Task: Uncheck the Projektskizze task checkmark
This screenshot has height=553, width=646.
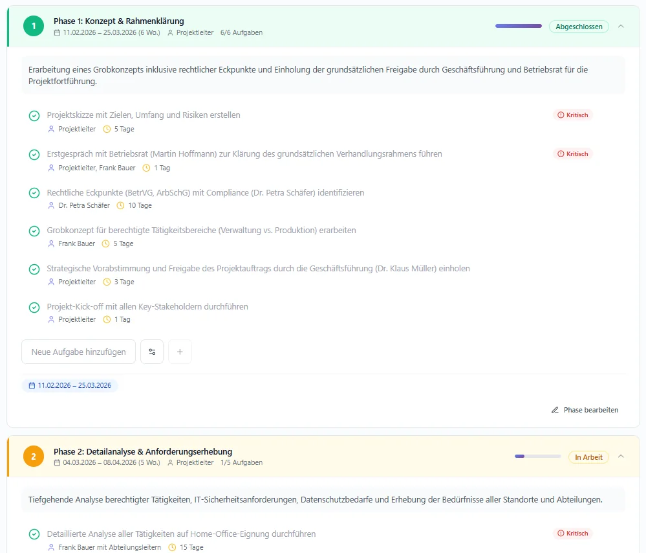Action: tap(34, 116)
